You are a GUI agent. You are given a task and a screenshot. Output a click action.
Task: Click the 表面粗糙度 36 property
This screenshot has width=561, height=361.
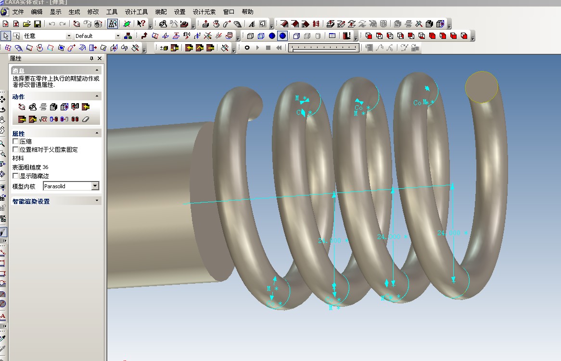30,167
